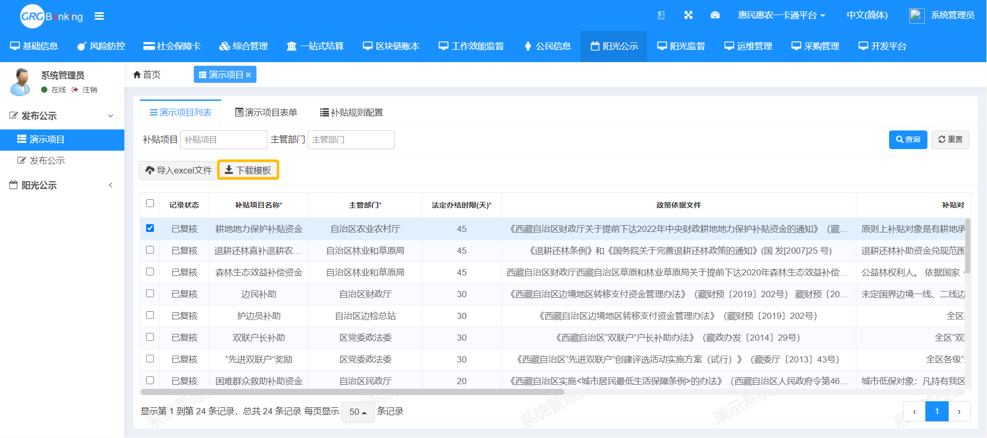Click the GRGBanking logo
This screenshot has height=438, width=987.
[x=51, y=16]
